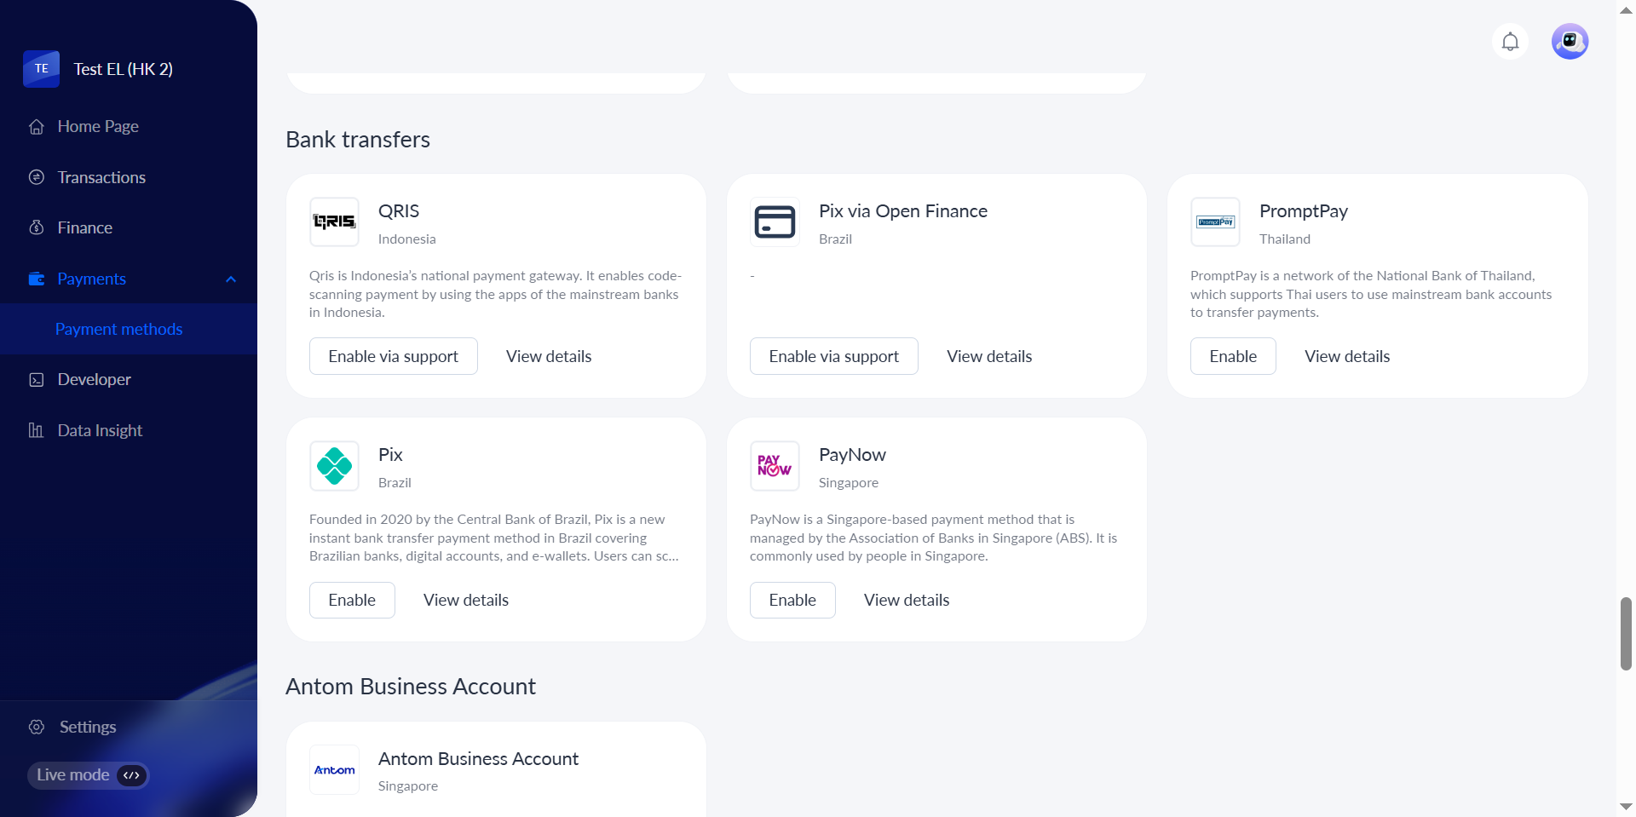The image size is (1636, 817).
Task: Collapse the Payments menu chevron
Action: [x=231, y=279]
